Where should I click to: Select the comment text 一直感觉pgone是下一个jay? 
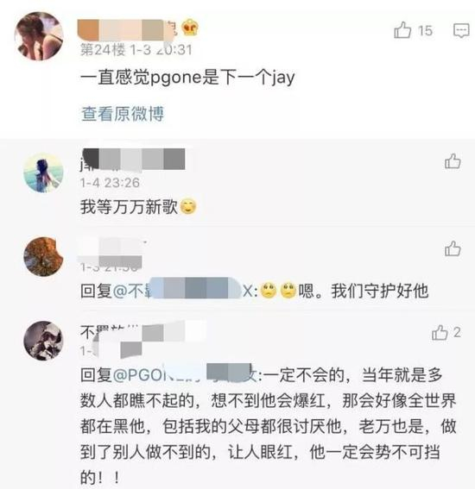pyautogui.click(x=187, y=78)
